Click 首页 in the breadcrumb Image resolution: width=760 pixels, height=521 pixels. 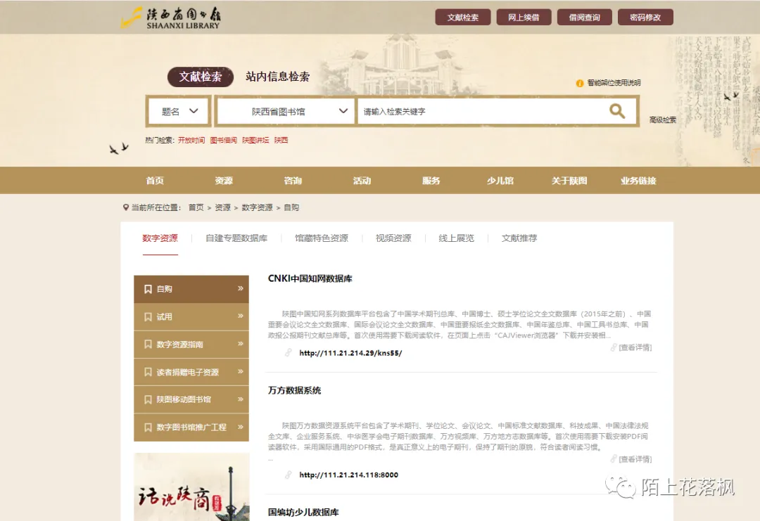click(196, 207)
